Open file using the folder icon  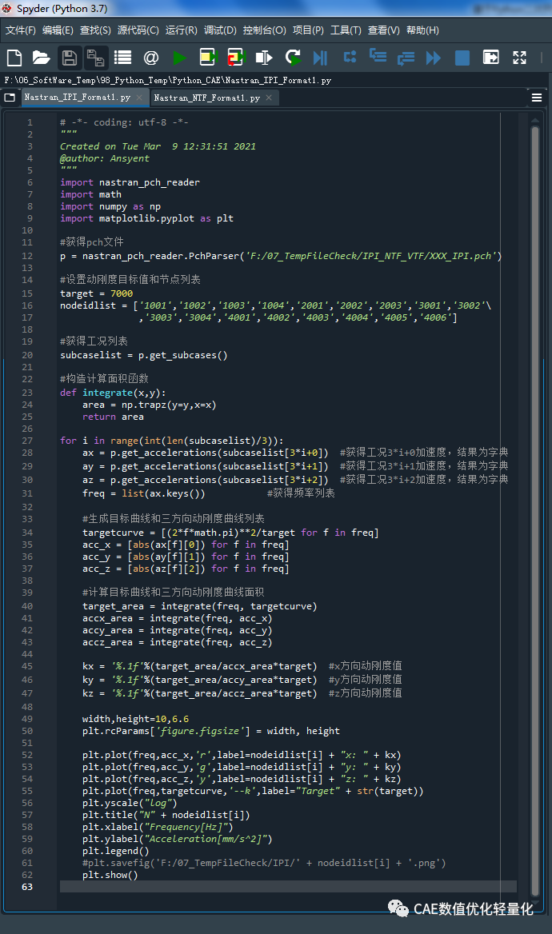click(x=41, y=58)
